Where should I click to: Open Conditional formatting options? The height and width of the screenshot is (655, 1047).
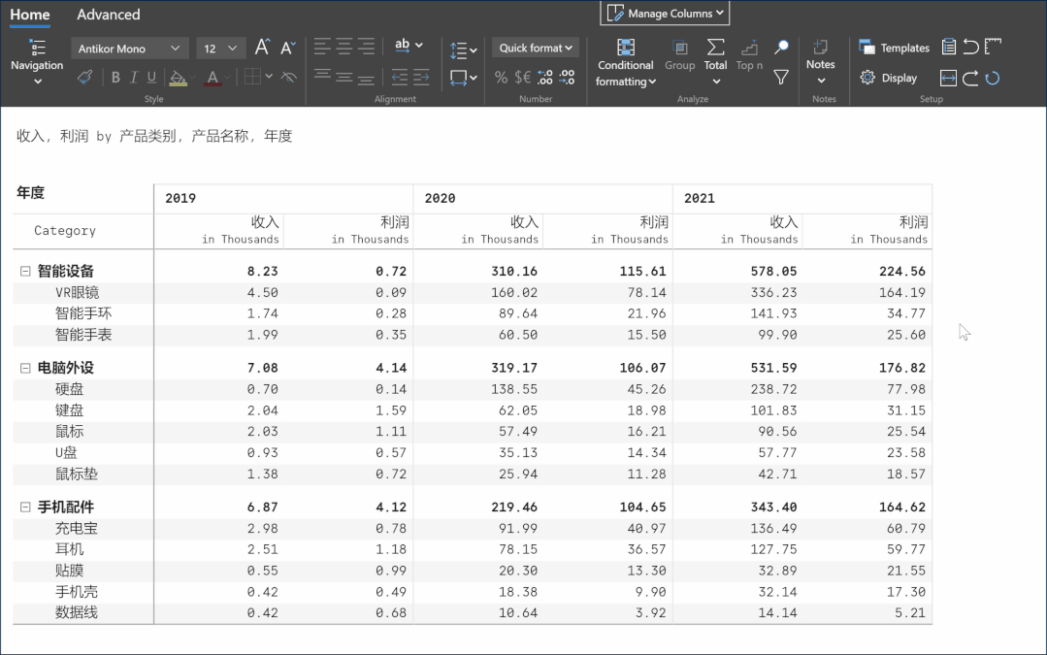(x=626, y=63)
